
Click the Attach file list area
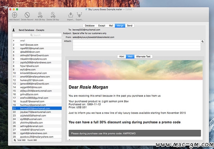pyautogui.click(x=137, y=45)
